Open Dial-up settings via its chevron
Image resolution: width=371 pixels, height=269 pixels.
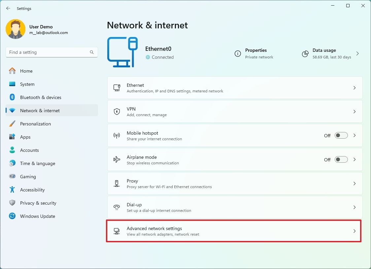354,207
